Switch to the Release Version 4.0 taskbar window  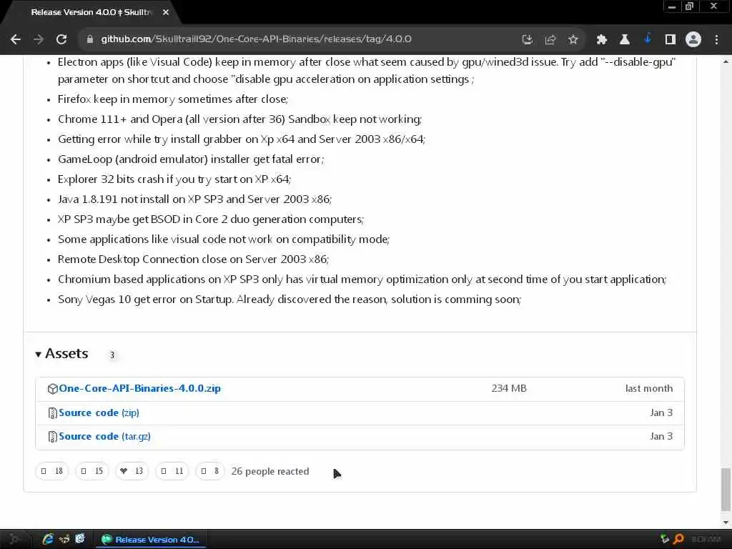[x=152, y=540]
